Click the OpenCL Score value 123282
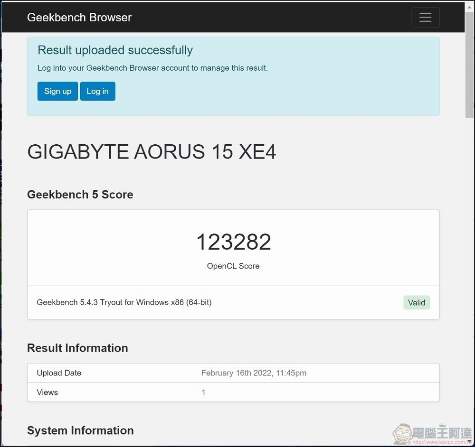The image size is (475, 447). tap(233, 242)
